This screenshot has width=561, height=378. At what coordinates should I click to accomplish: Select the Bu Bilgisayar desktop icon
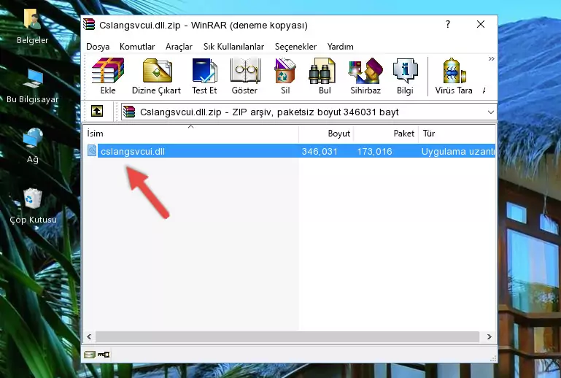pyautogui.click(x=33, y=86)
